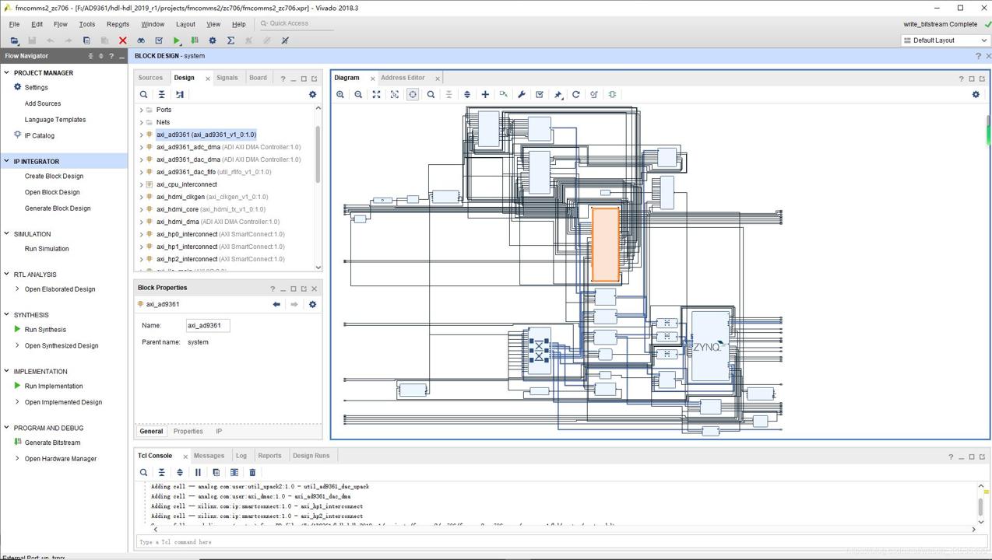
Task: Switch to the Messages tab
Action: (x=209, y=456)
